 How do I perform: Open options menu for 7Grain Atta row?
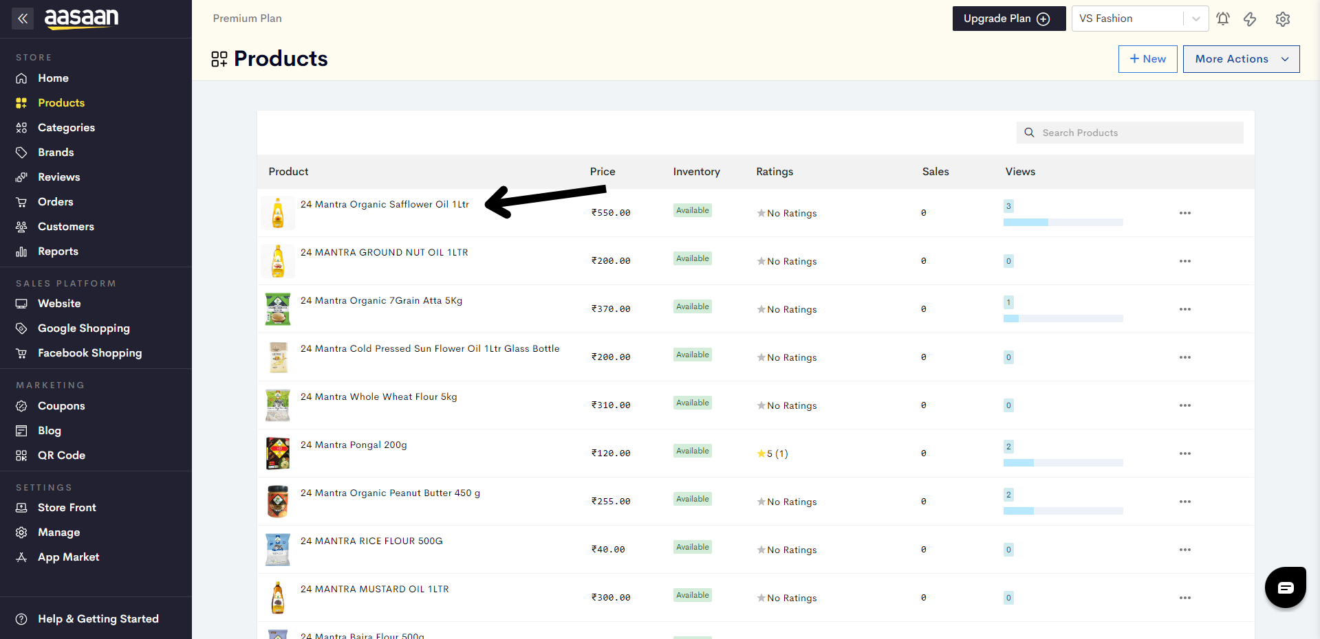pos(1184,309)
